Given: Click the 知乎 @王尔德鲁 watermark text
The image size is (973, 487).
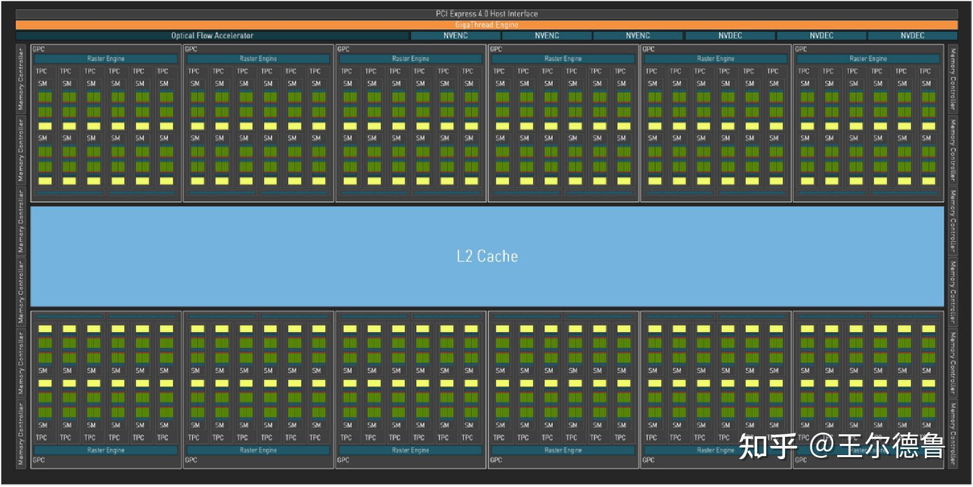Looking at the screenshot, I should pos(841,446).
